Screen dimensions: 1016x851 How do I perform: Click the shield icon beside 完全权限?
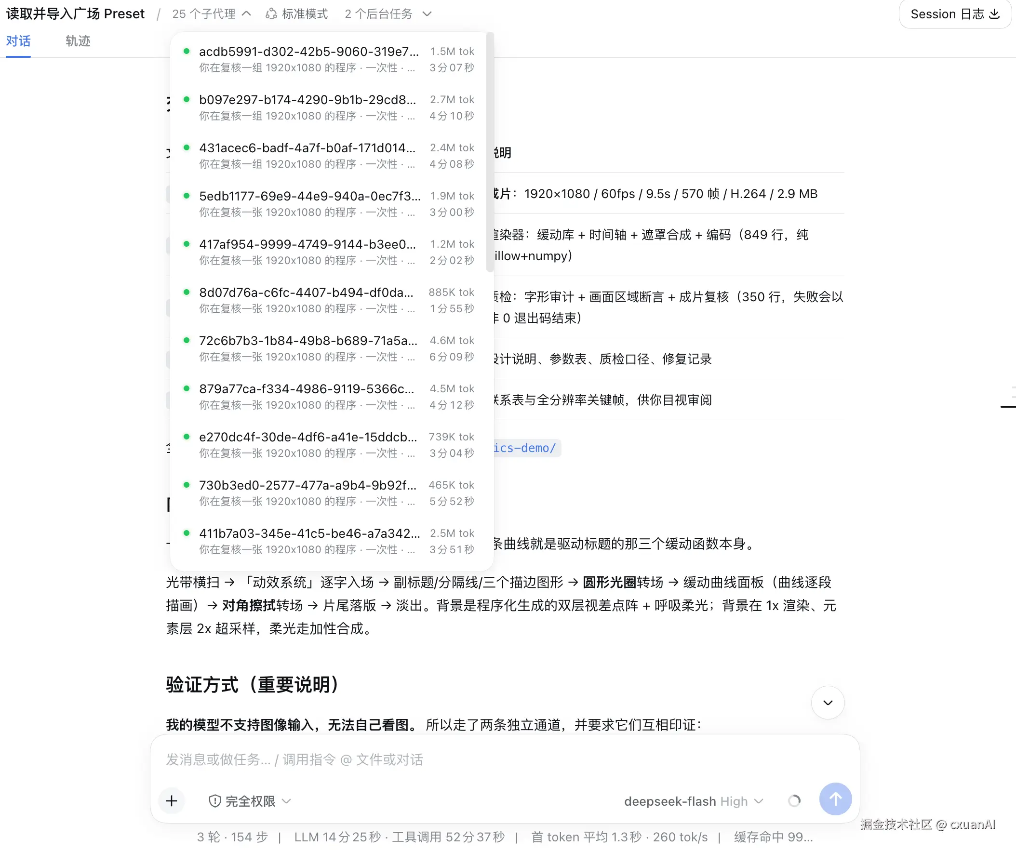click(215, 801)
